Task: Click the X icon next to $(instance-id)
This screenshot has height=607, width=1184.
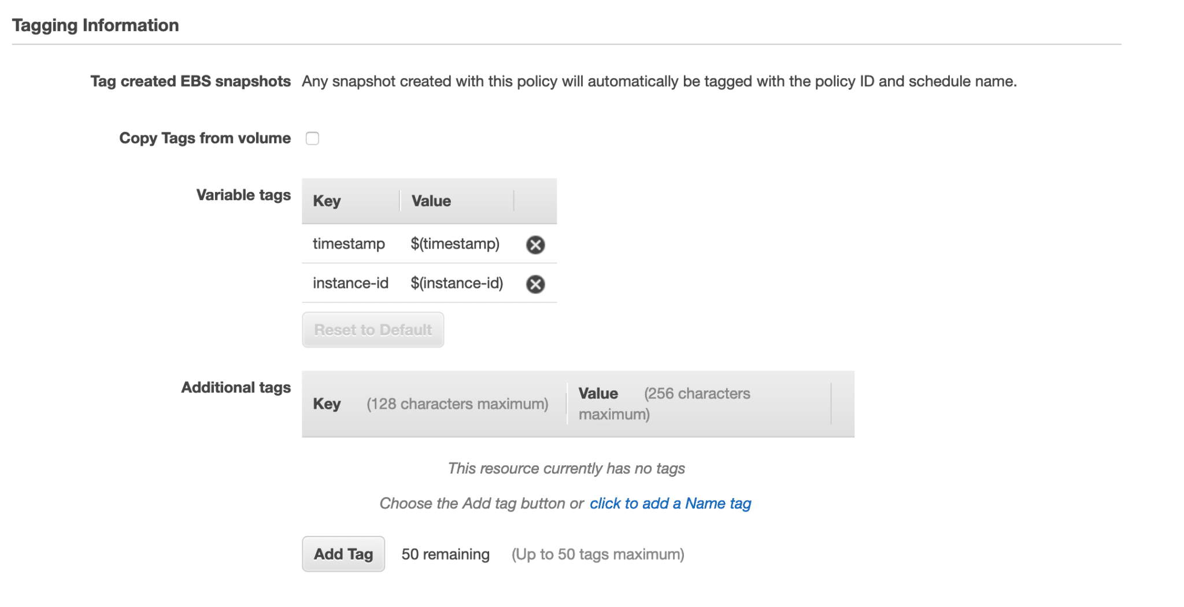Action: [x=535, y=283]
